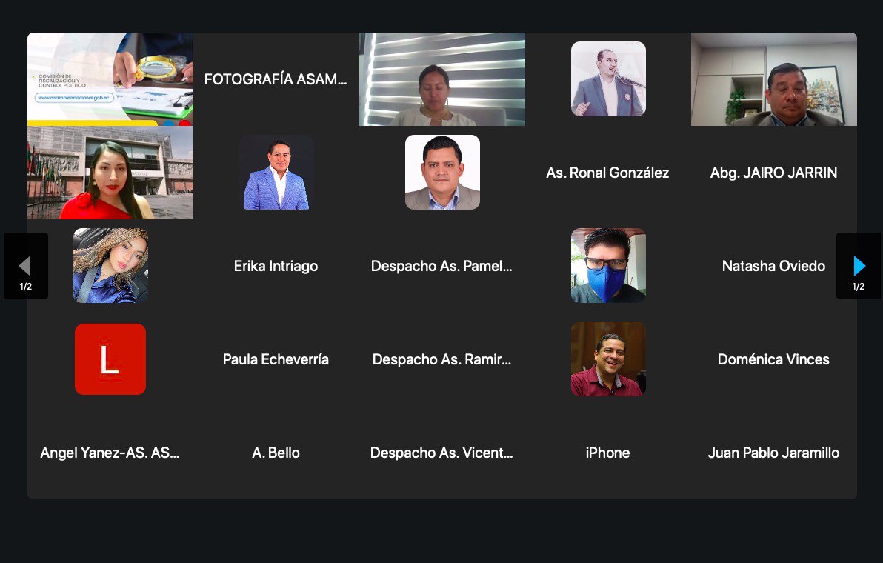The height and width of the screenshot is (563, 883).
Task: Go to previous gallery page arrow
Action: pyautogui.click(x=26, y=266)
